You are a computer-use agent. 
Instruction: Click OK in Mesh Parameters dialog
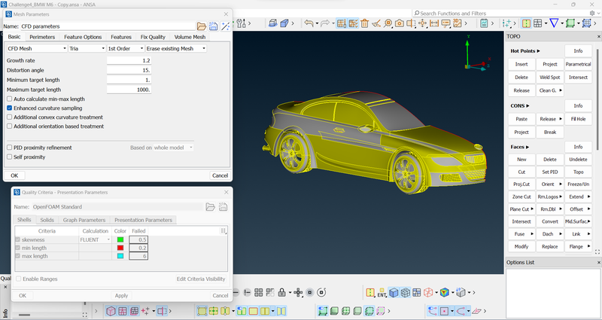coord(14,175)
